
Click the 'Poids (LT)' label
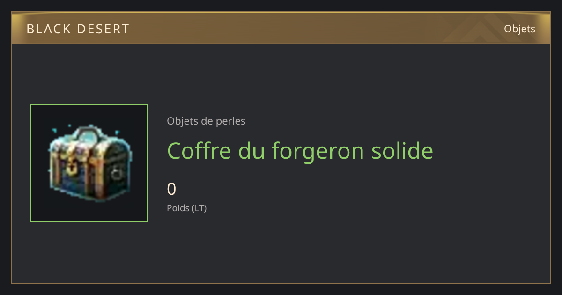[x=187, y=208]
